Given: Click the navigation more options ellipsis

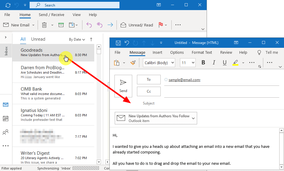Looking at the screenshot, I should click(x=6, y=146).
